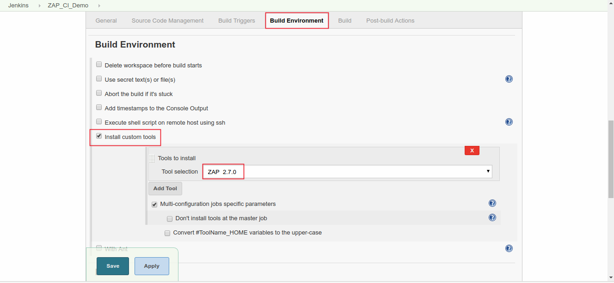This screenshot has width=614, height=283.
Task: Switch to the Source Code Management tab
Action: (x=167, y=20)
